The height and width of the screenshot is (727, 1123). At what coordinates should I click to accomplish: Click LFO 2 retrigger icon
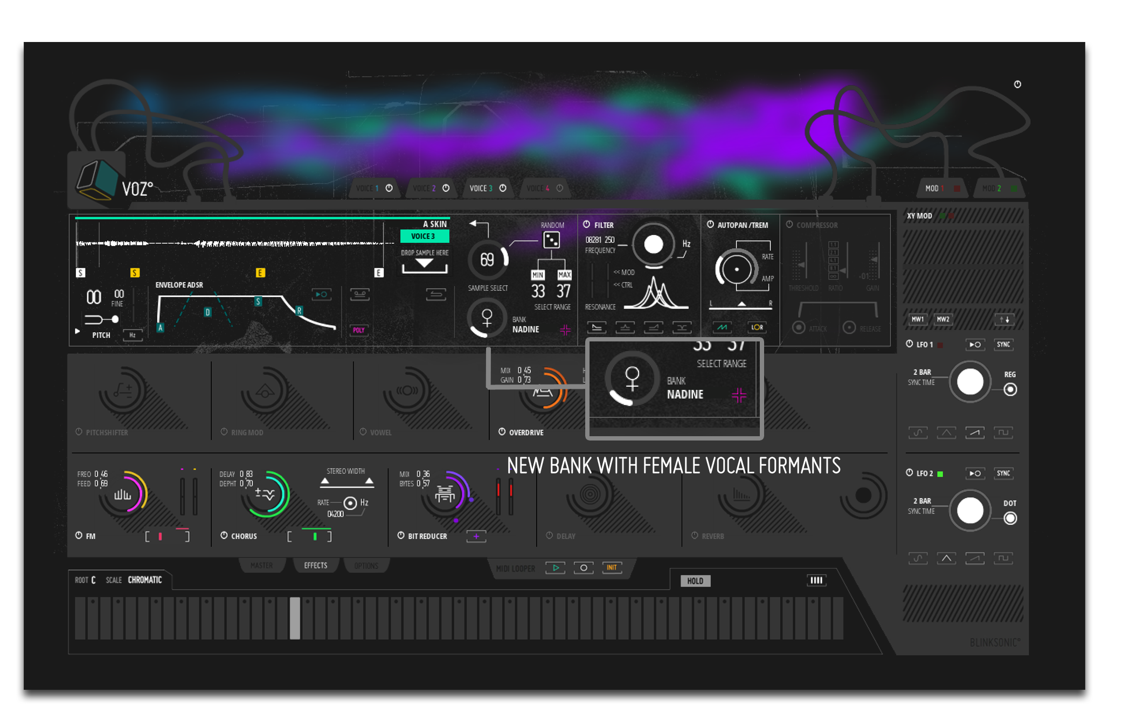[x=975, y=473]
